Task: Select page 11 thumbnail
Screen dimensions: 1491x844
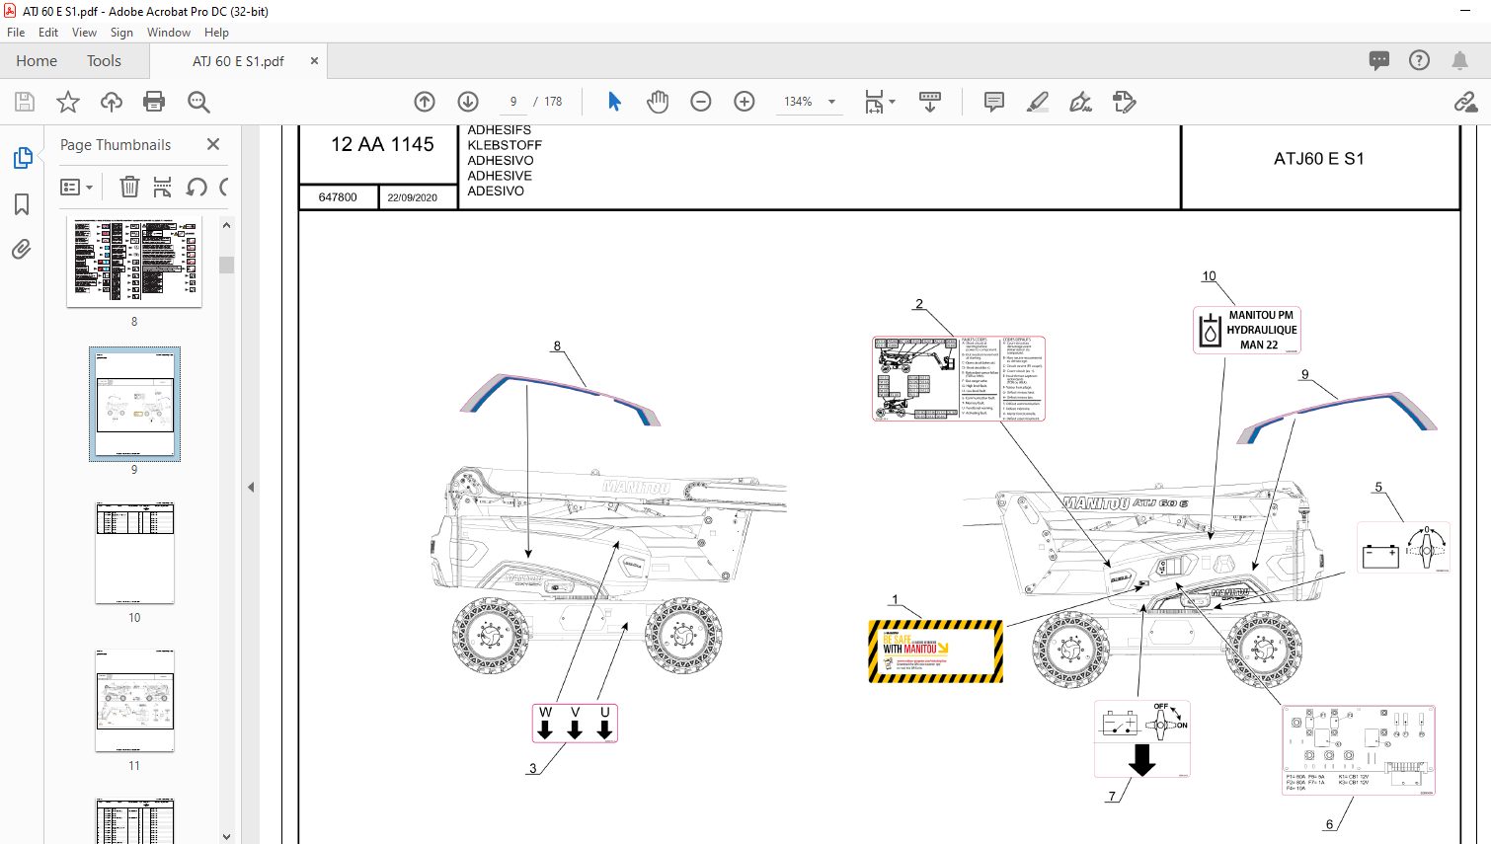Action: 134,700
